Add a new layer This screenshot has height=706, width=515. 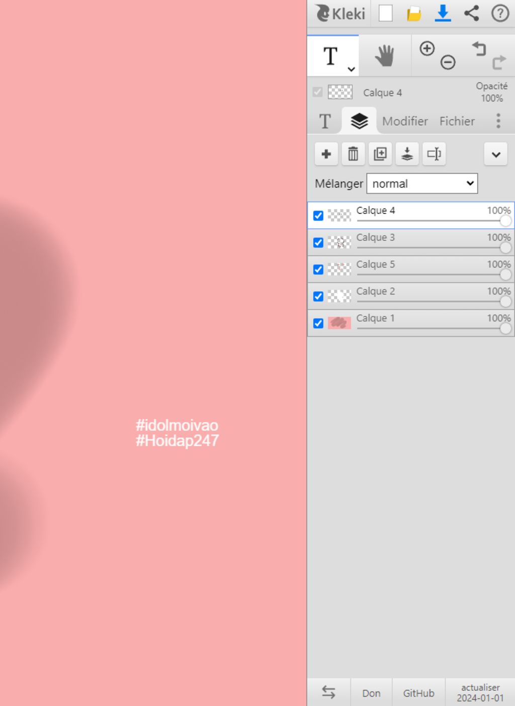tap(326, 154)
